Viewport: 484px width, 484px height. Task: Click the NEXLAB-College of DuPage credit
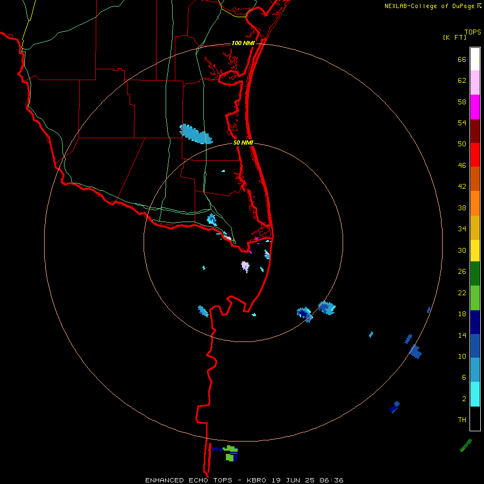[x=432, y=6]
